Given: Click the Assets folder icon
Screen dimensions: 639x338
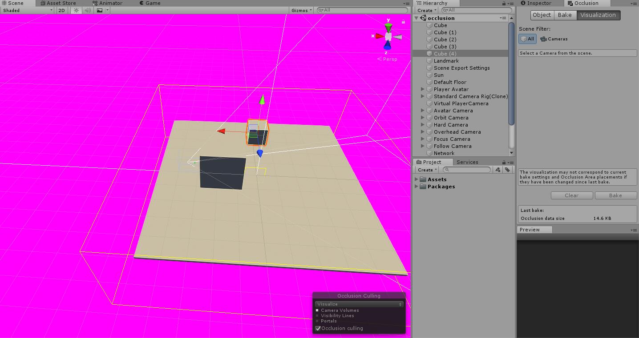Looking at the screenshot, I should [423, 179].
